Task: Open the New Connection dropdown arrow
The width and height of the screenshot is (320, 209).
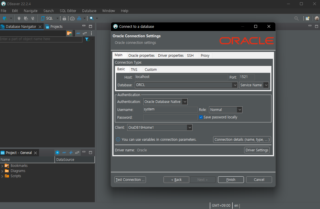Action: [x=11, y=18]
